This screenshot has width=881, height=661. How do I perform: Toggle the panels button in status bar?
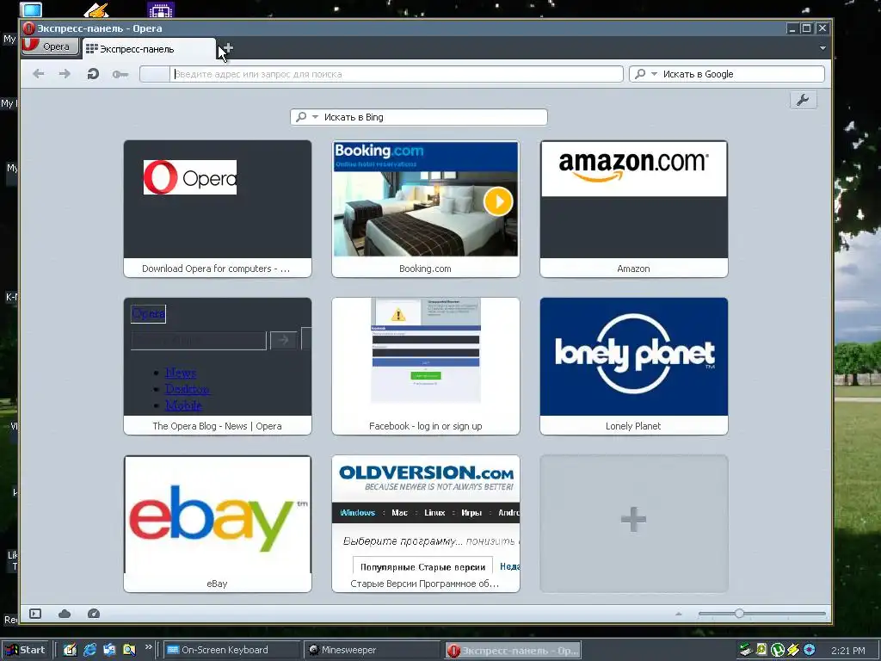(35, 613)
